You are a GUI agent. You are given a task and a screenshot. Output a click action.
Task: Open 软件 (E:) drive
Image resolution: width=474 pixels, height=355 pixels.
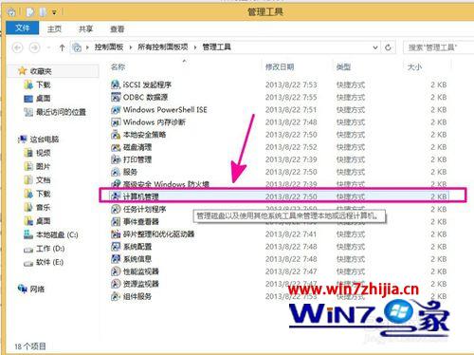[50, 262]
